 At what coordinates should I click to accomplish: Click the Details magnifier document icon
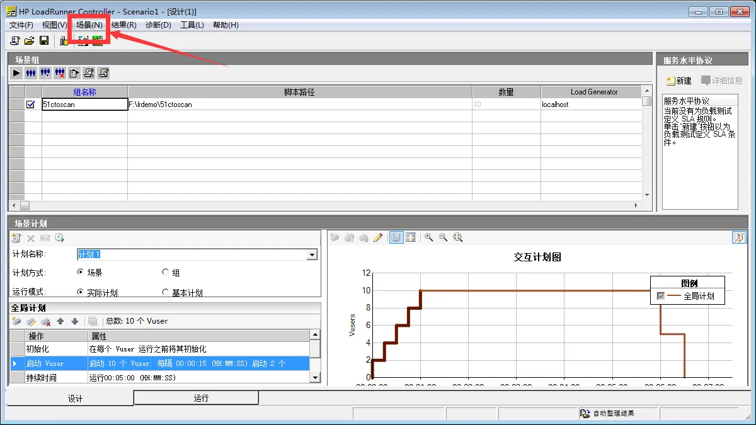click(89, 73)
